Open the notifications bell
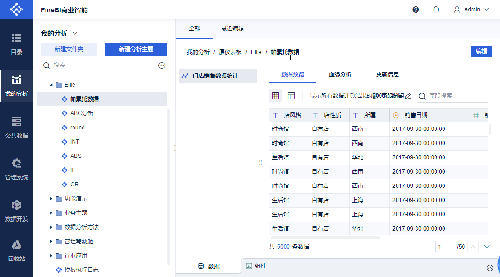 [x=436, y=9]
